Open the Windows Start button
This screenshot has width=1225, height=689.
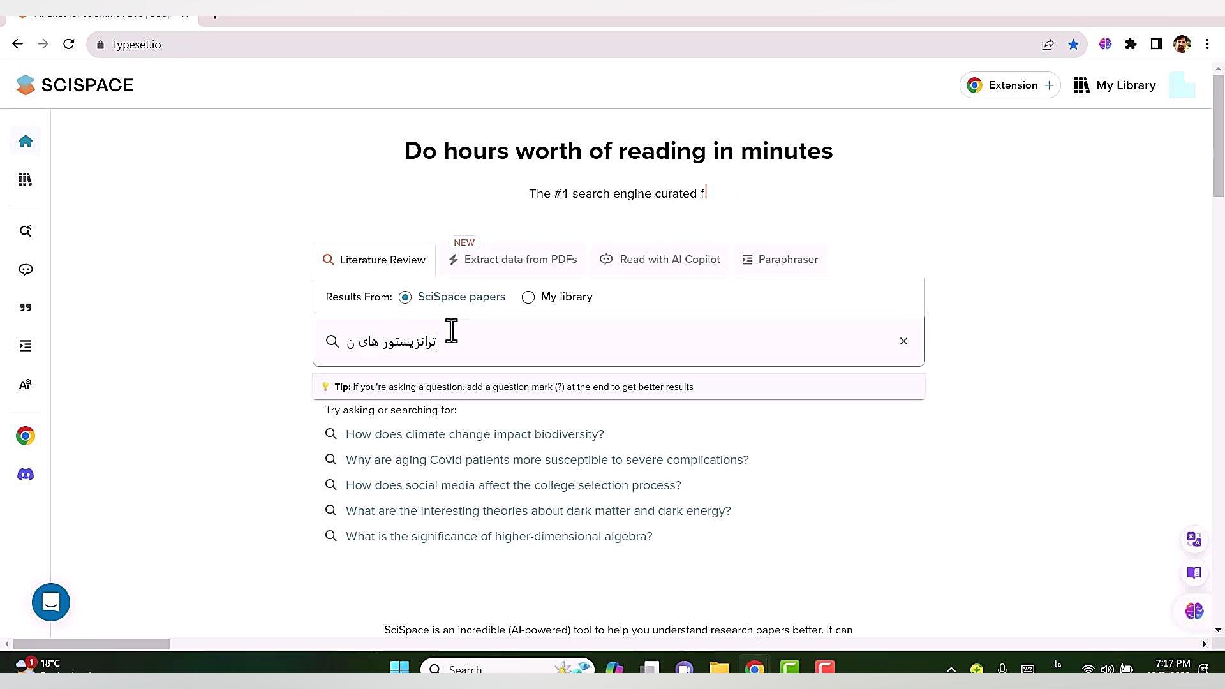399,669
